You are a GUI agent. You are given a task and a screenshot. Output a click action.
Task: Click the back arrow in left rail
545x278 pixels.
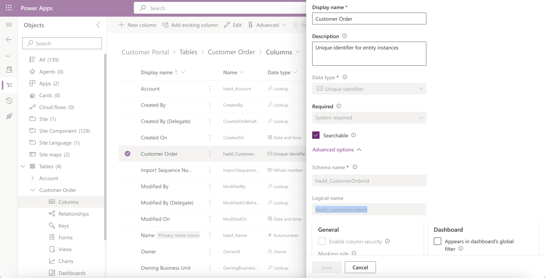(9, 39)
